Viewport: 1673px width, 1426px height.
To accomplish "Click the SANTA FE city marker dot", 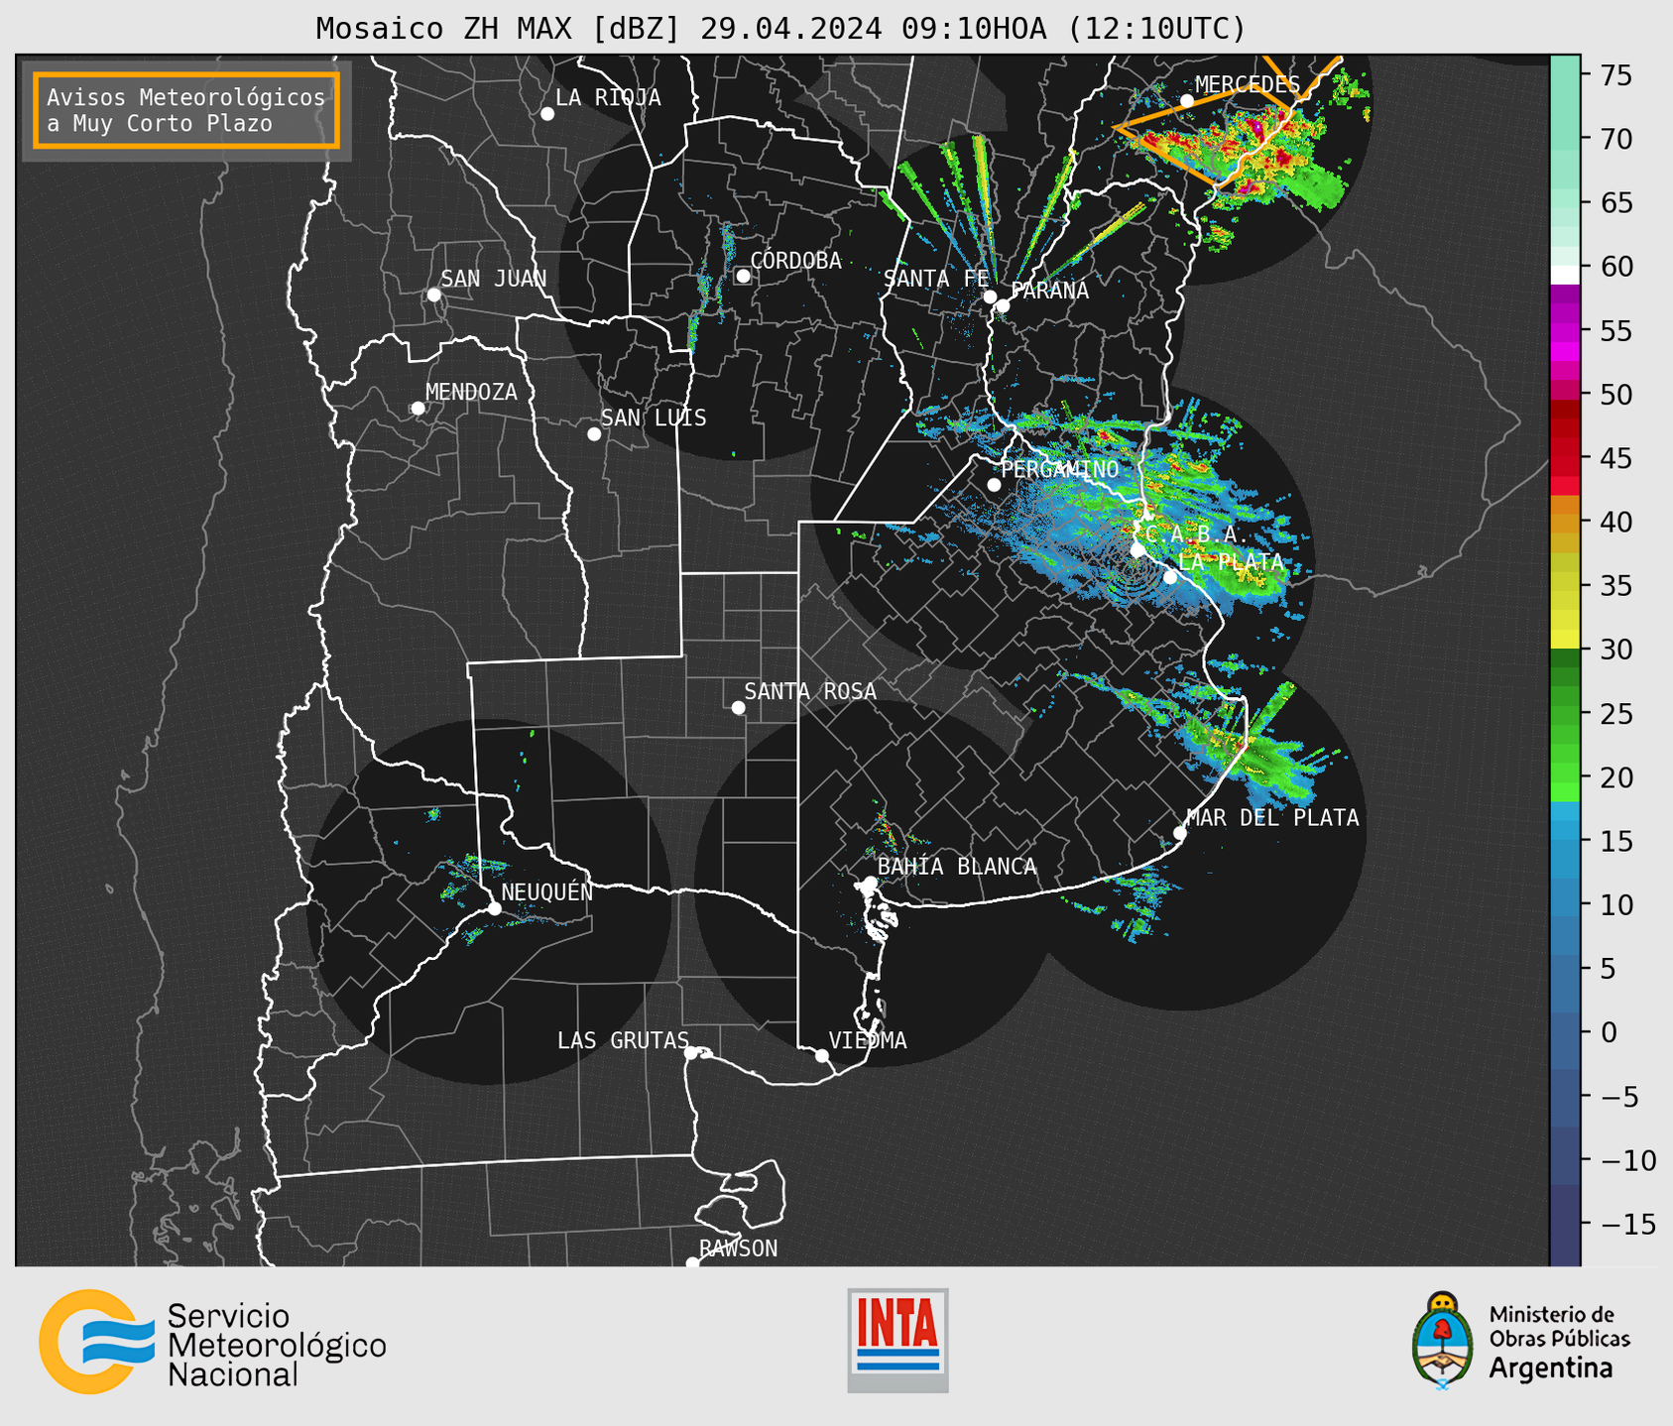I will (990, 297).
